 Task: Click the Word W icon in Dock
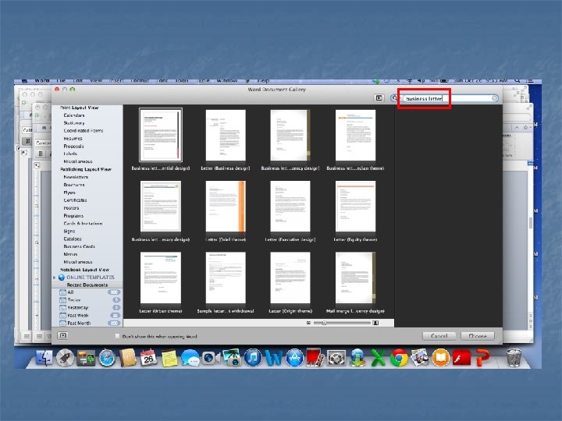[x=273, y=358]
